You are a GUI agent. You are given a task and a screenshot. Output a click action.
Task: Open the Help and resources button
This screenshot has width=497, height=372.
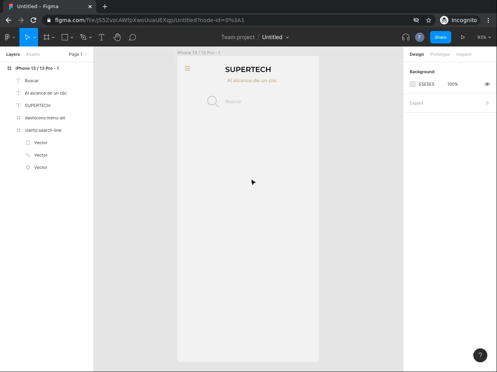click(480, 355)
